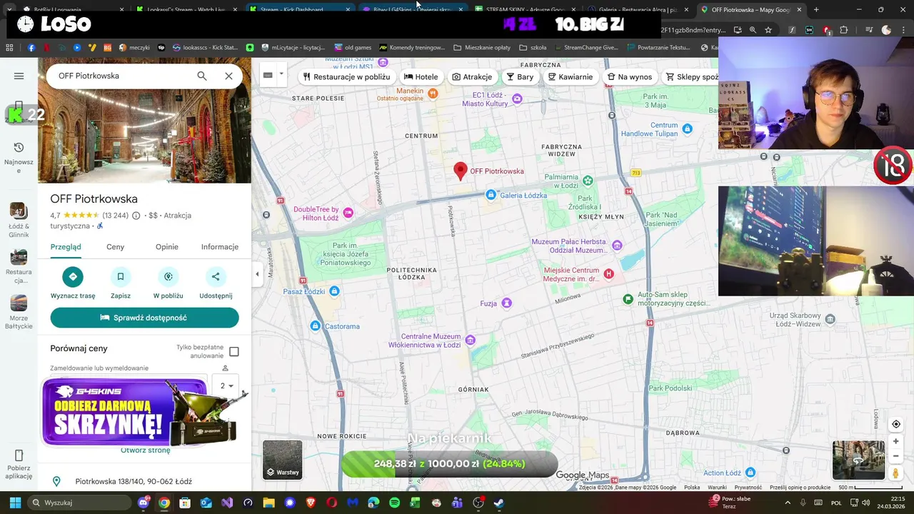914x514 pixels.
Task: Open the Warstwy layers switcher
Action: (x=283, y=460)
